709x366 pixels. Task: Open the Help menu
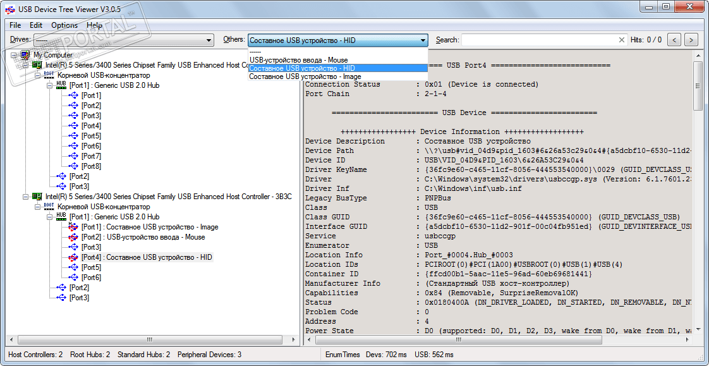95,25
